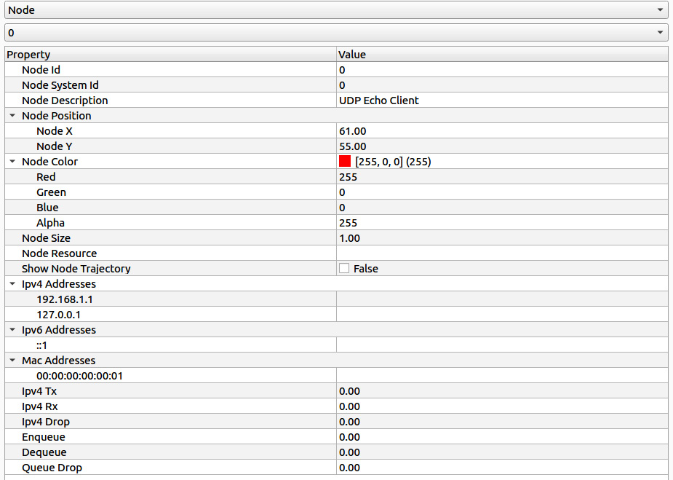Select the Red value 255
This screenshot has height=480, width=673.
click(x=348, y=177)
